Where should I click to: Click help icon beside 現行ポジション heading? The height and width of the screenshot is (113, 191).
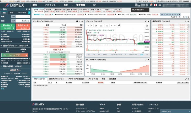[x=27, y=45]
